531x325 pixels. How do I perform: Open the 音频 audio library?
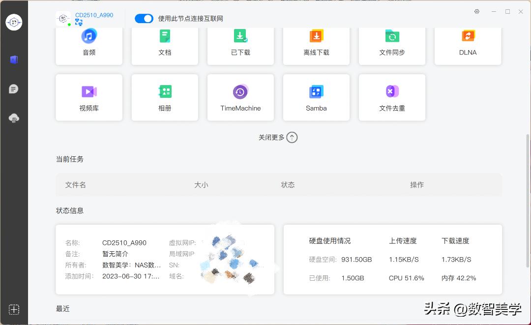pyautogui.click(x=88, y=43)
